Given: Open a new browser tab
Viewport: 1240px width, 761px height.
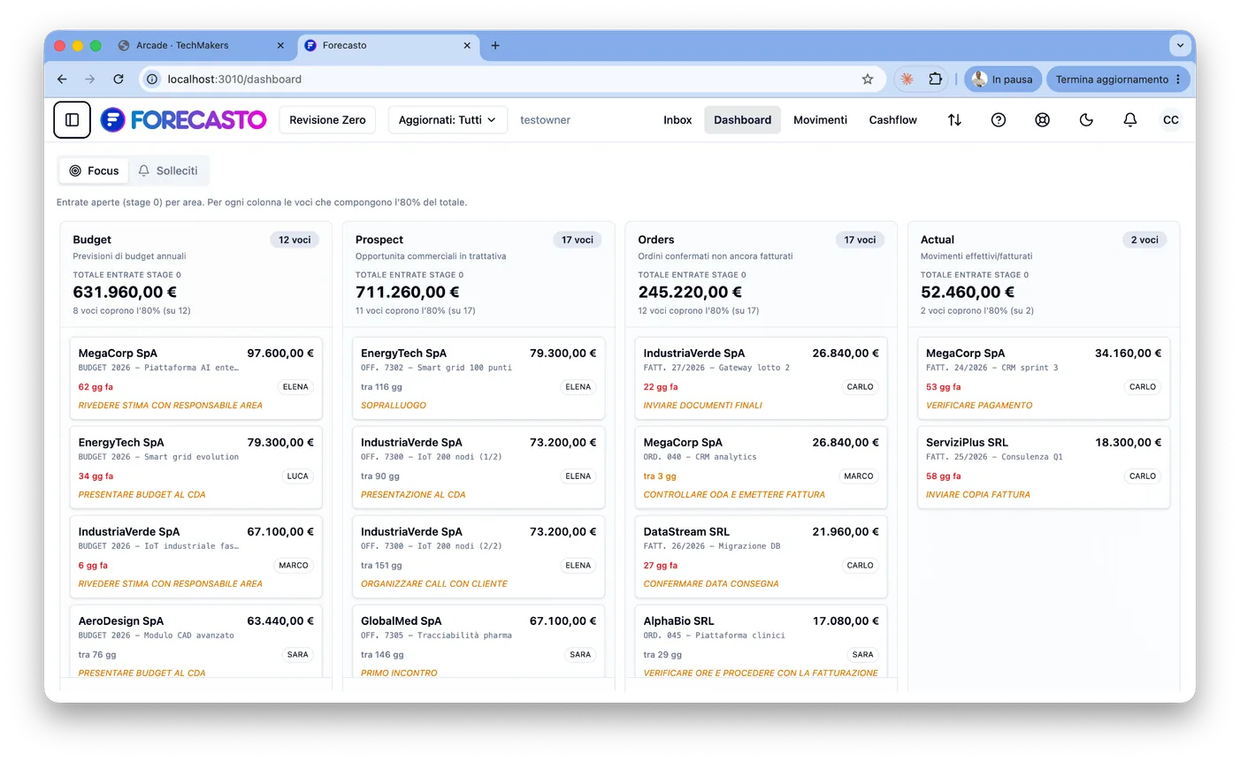Looking at the screenshot, I should pos(495,45).
